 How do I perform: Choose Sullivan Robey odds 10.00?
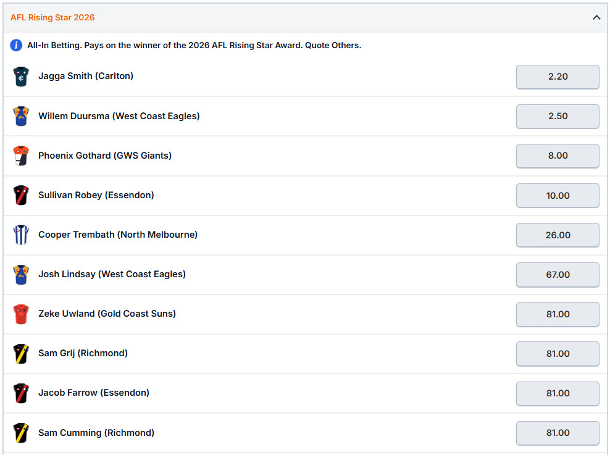tap(558, 195)
